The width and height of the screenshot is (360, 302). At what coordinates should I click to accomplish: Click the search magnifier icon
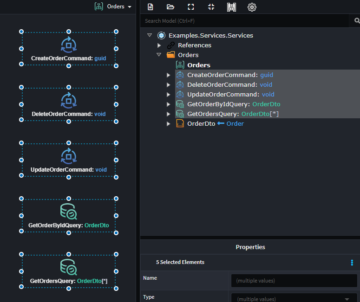(x=357, y=20)
